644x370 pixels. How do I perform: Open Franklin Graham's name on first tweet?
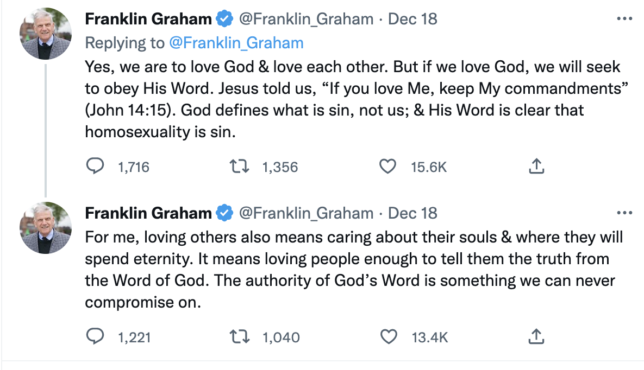148,20
